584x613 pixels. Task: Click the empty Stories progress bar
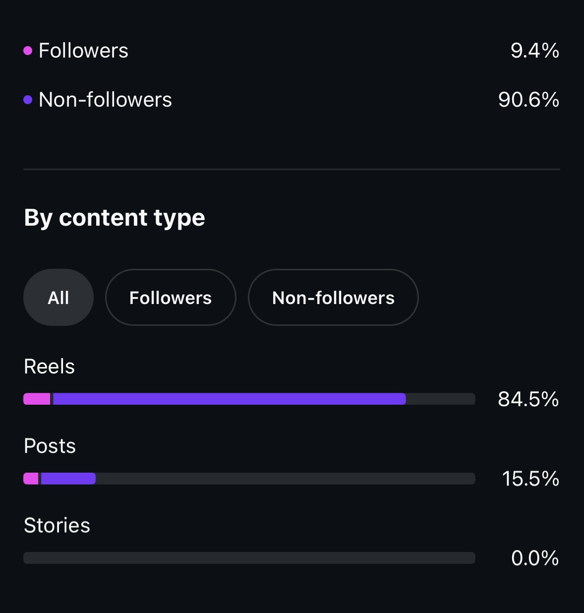(249, 558)
